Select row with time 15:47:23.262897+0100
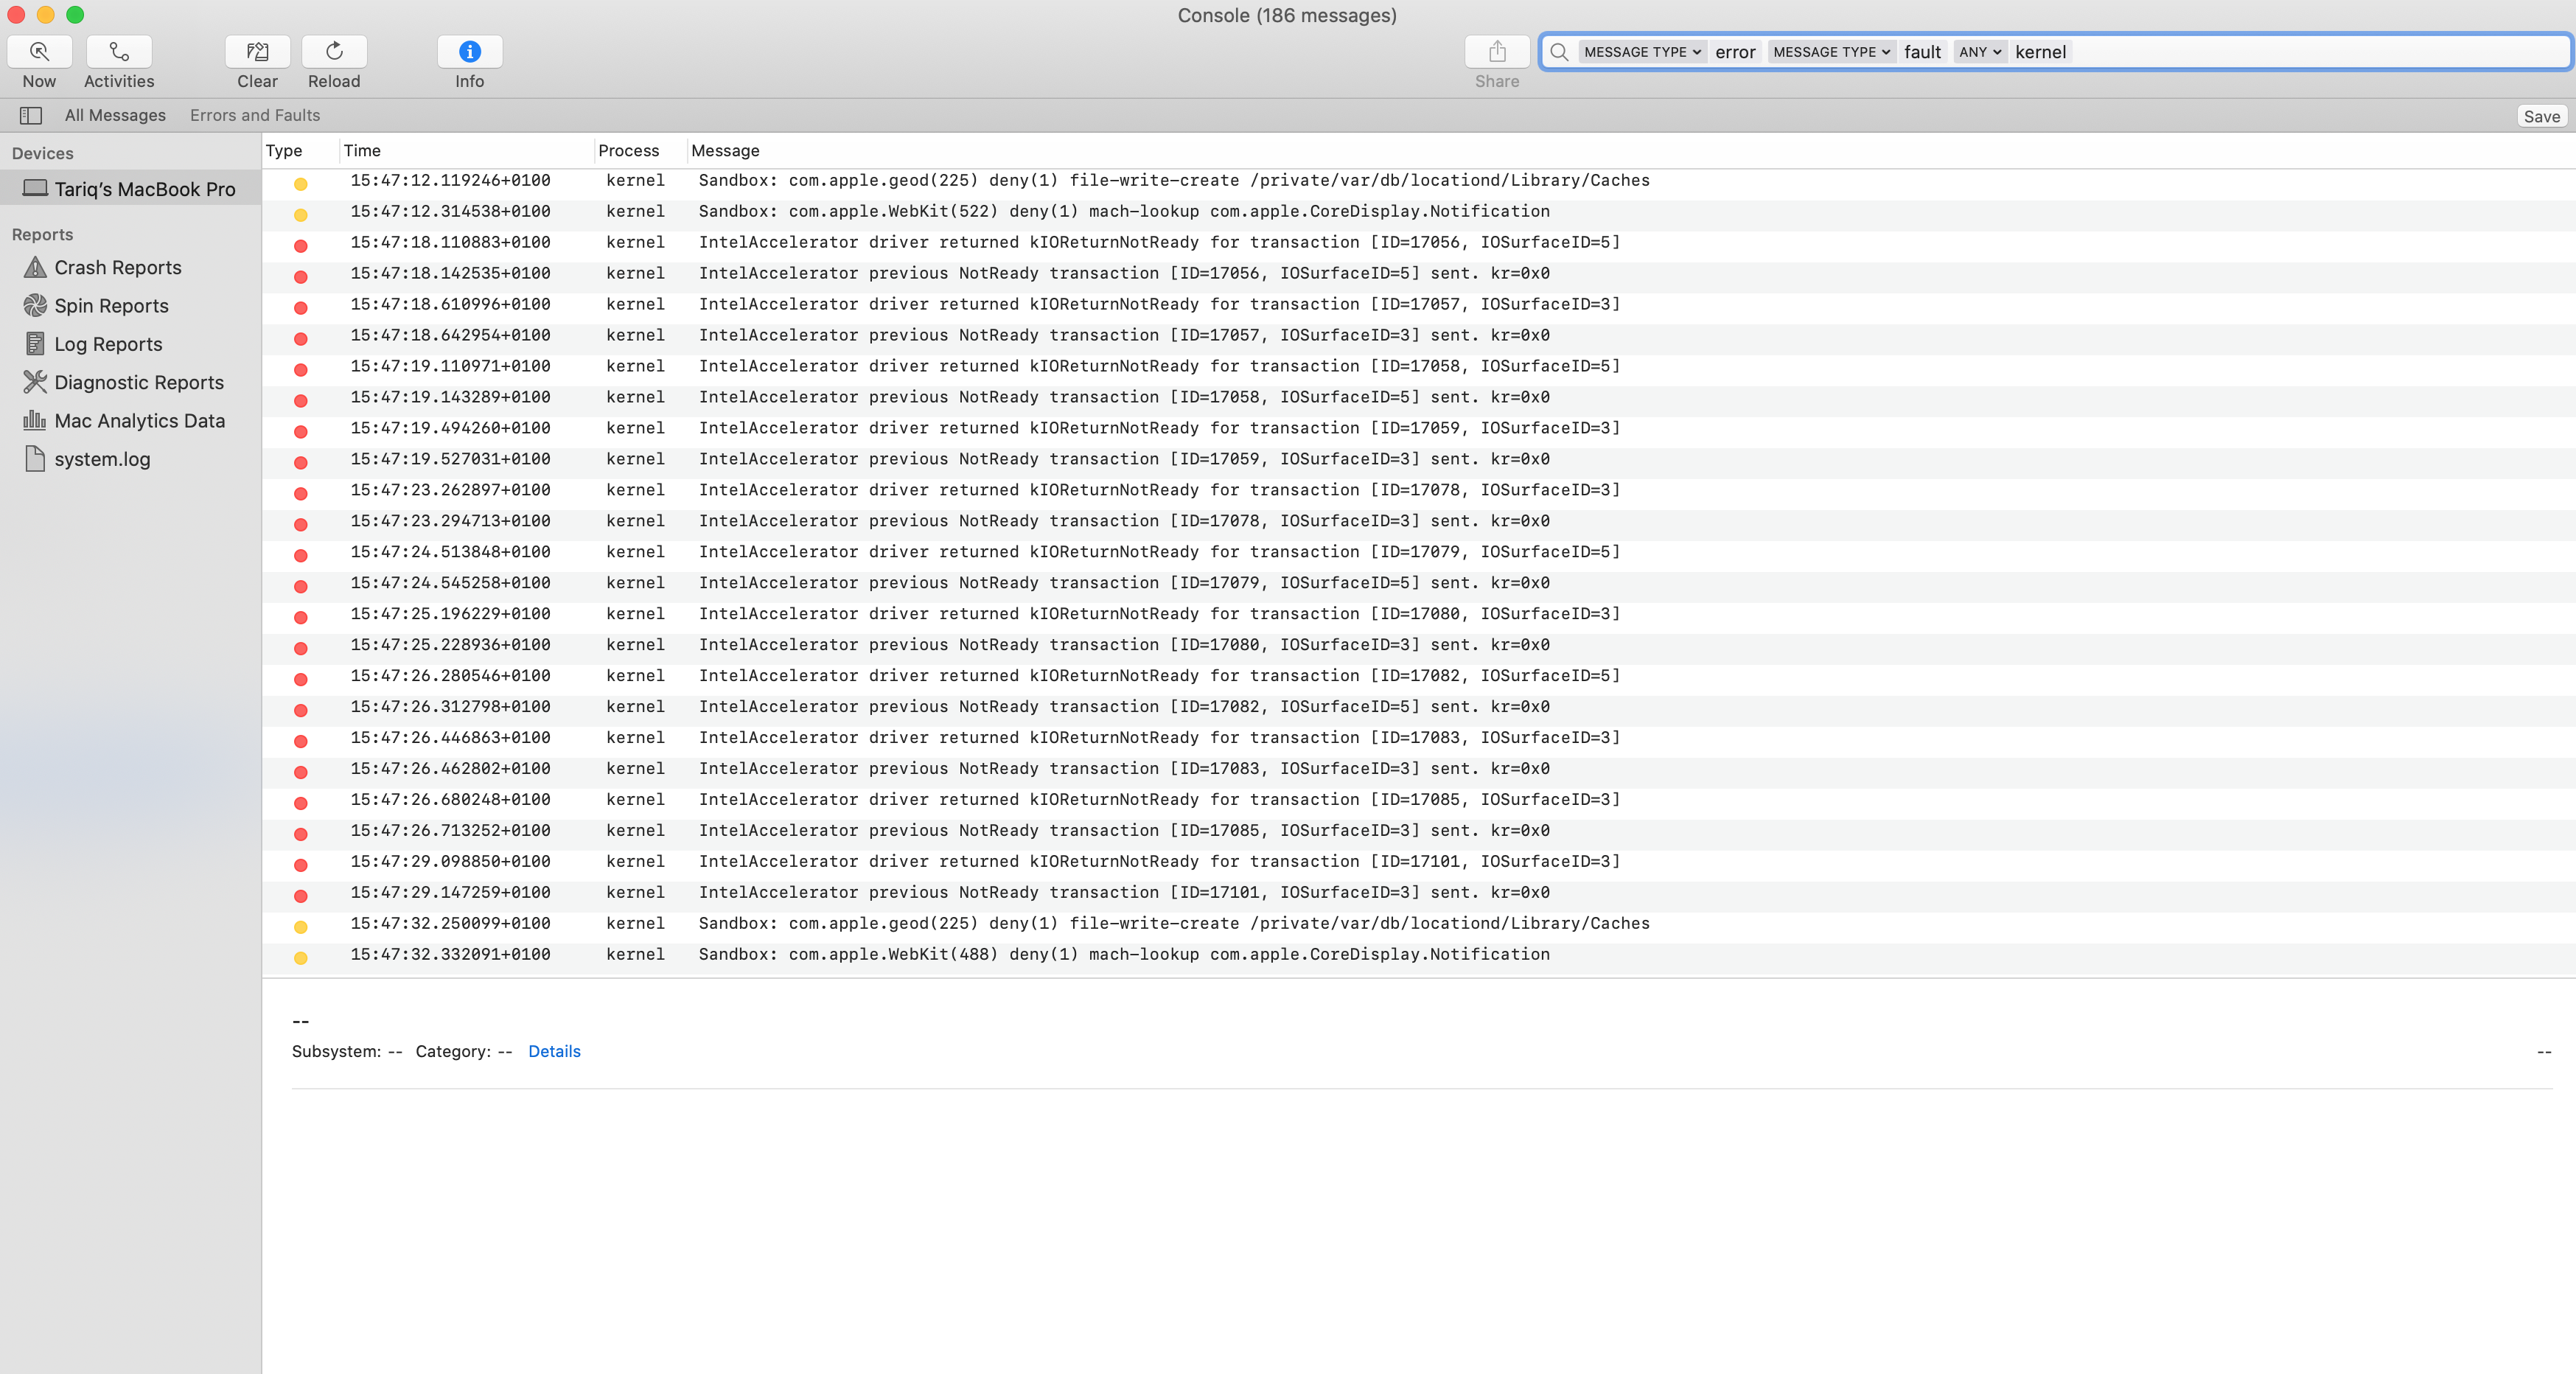The height and width of the screenshot is (1374, 2576). [x=1419, y=490]
